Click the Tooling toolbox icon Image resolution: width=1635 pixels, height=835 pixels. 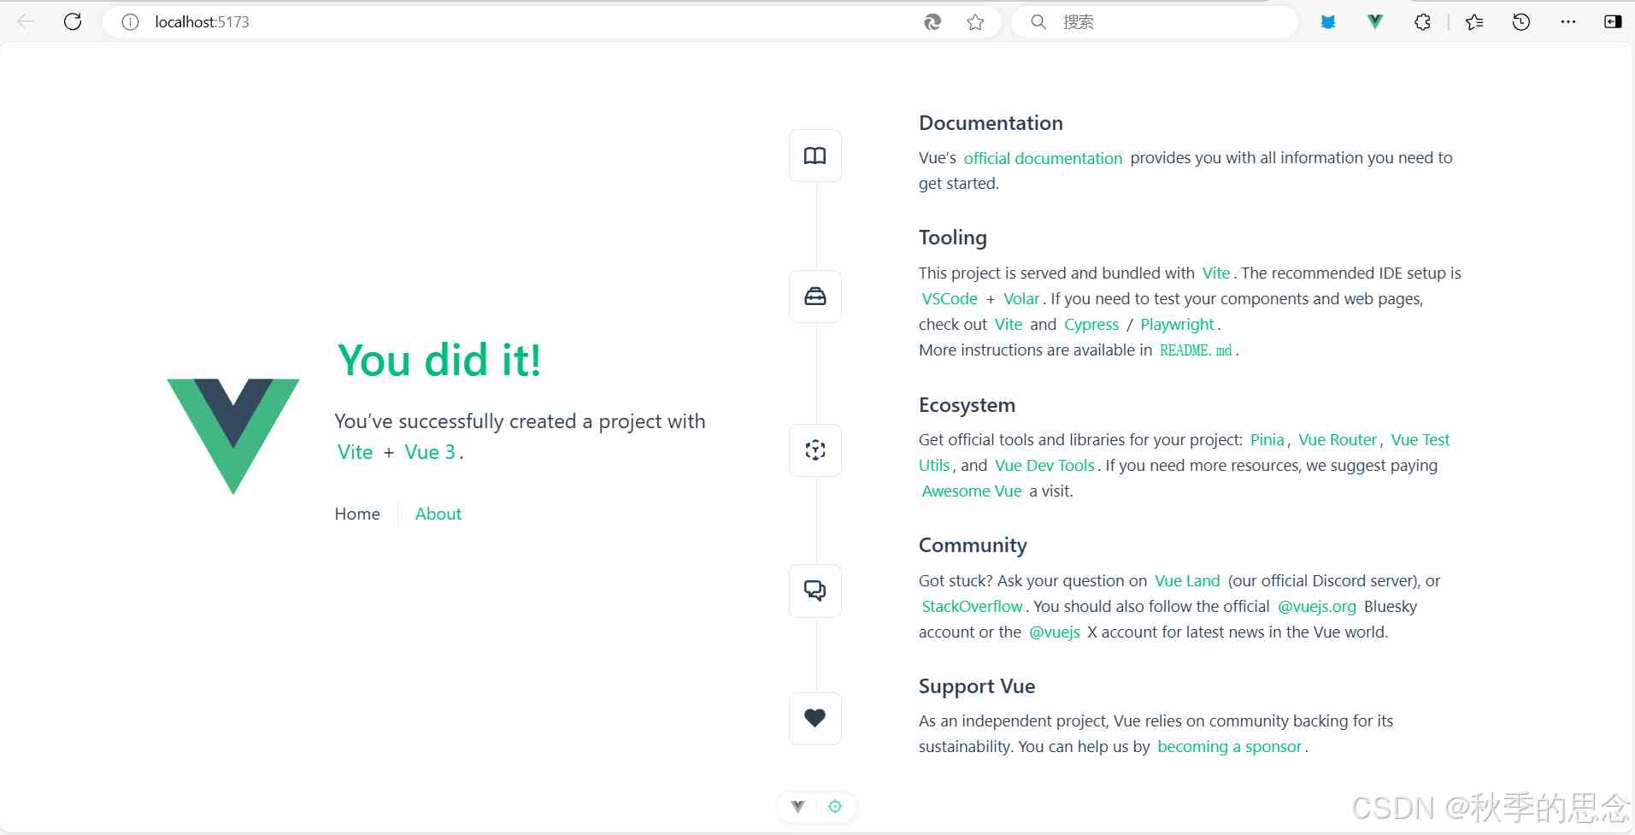[x=815, y=297]
